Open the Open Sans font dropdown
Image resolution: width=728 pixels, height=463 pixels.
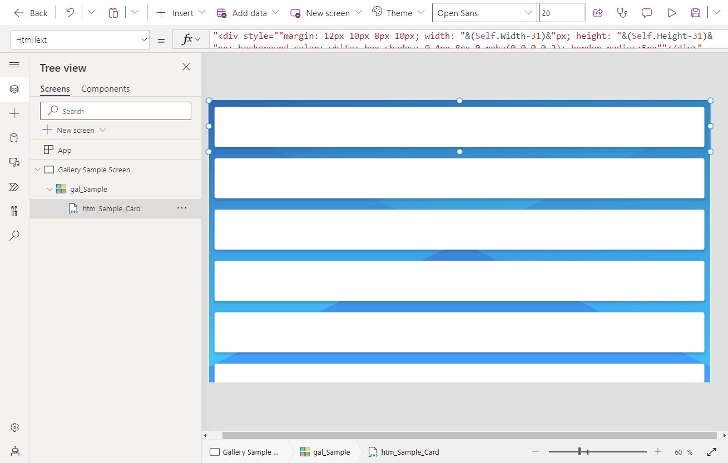pyautogui.click(x=484, y=13)
